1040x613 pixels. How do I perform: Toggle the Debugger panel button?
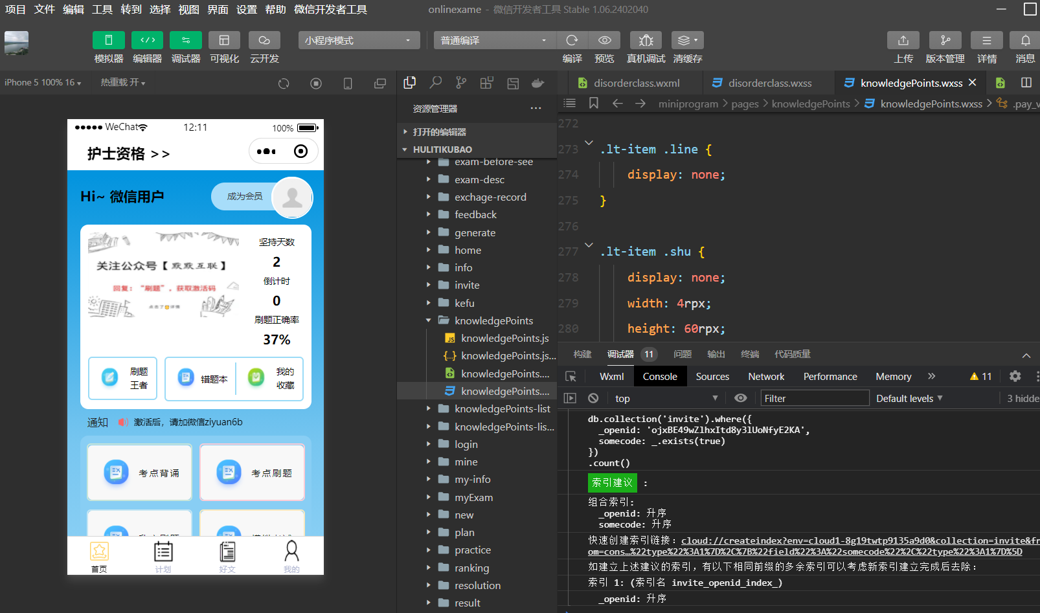tap(186, 40)
